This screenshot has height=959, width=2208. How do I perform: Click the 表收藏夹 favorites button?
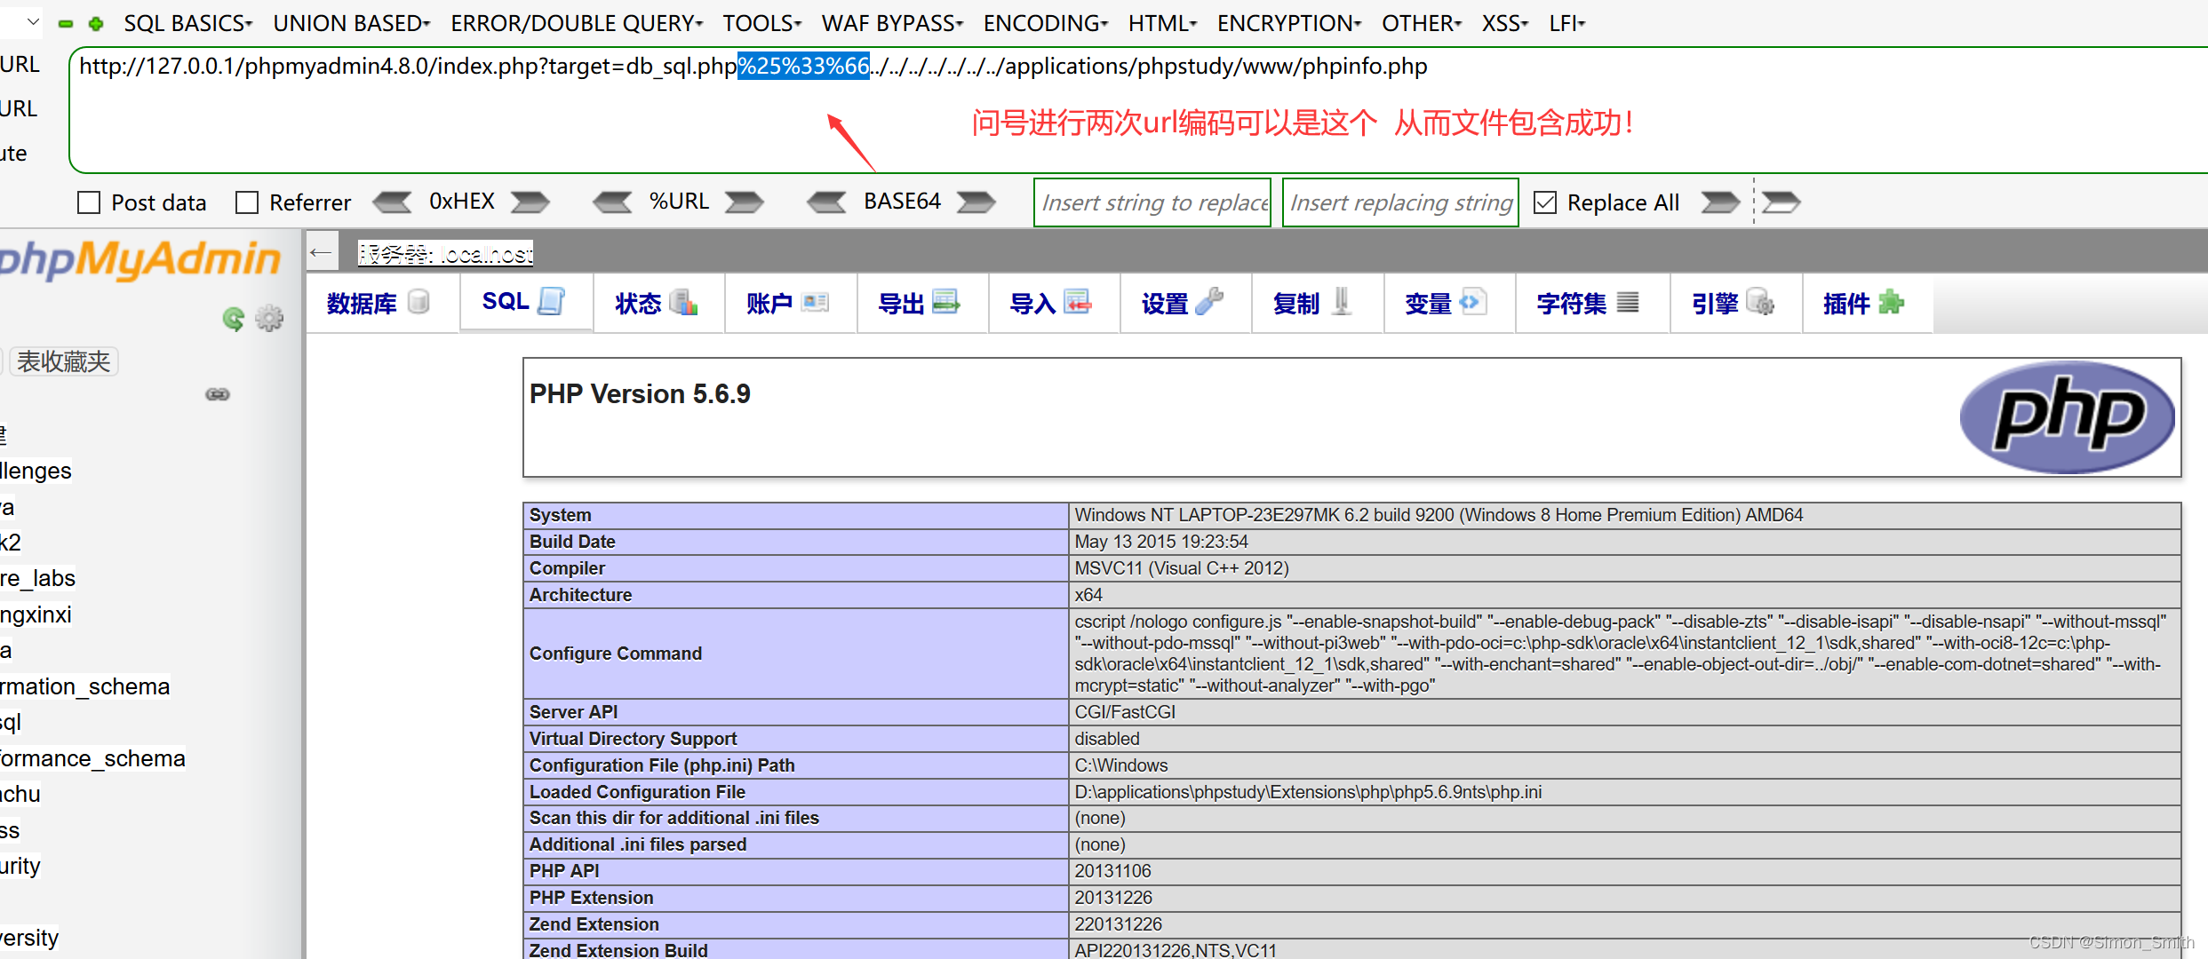(63, 361)
